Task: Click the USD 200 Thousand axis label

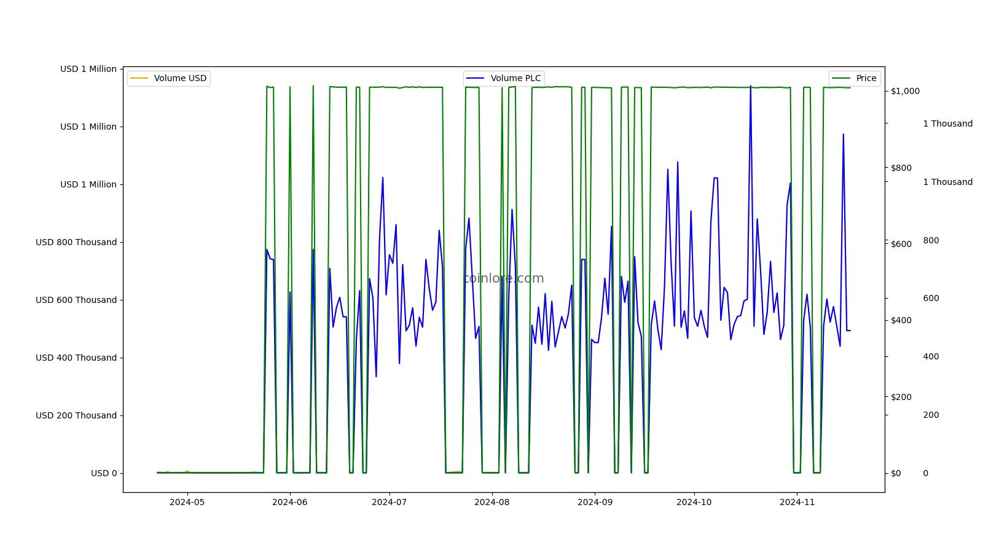Action: [76, 415]
